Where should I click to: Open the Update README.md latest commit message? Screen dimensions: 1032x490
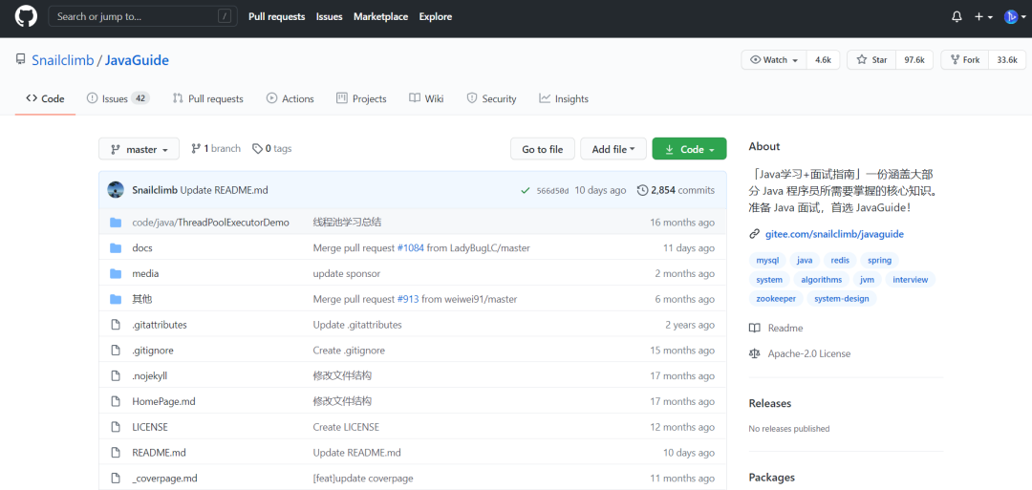tap(224, 190)
